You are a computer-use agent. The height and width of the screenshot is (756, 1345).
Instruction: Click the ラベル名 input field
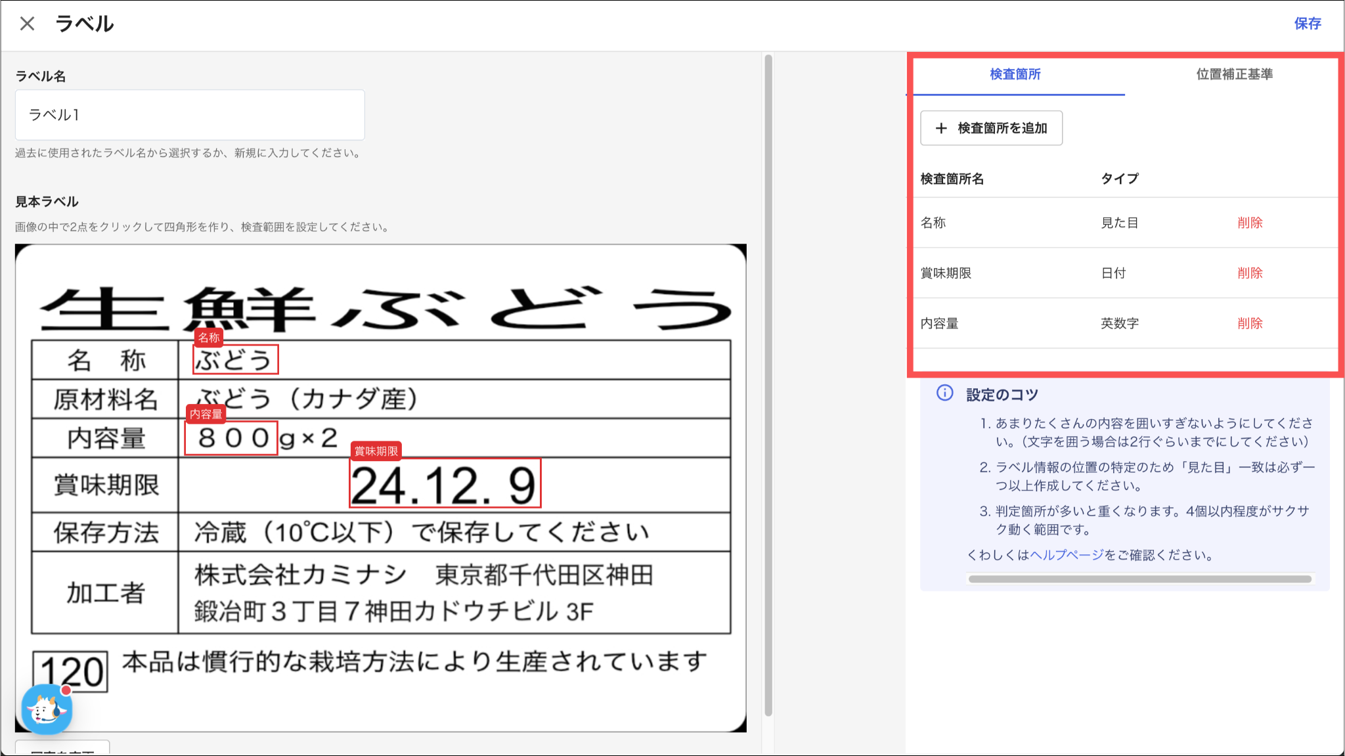(x=190, y=115)
